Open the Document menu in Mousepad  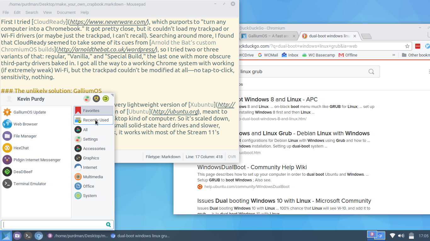coord(66,12)
